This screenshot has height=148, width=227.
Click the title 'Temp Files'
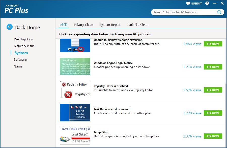(x=101, y=132)
